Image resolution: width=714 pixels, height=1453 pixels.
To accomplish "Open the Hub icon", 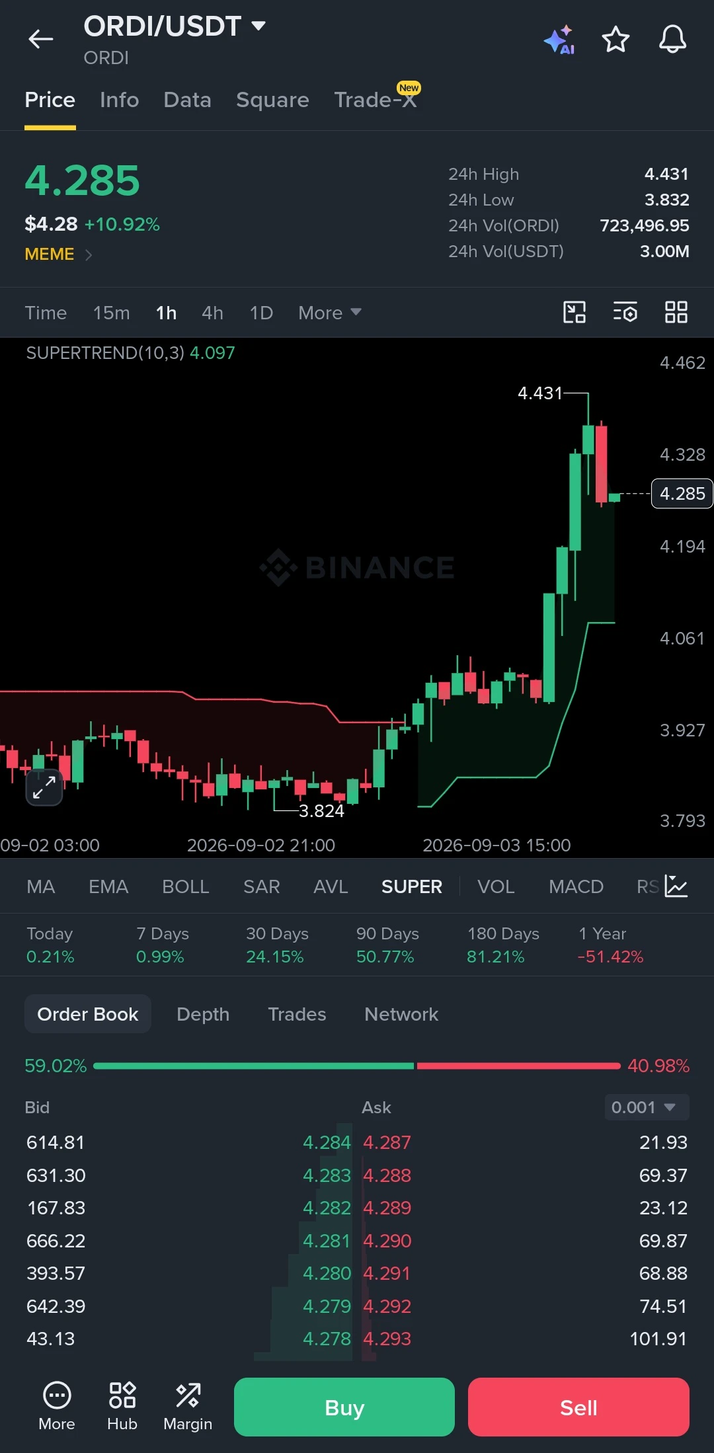I will [x=122, y=1406].
